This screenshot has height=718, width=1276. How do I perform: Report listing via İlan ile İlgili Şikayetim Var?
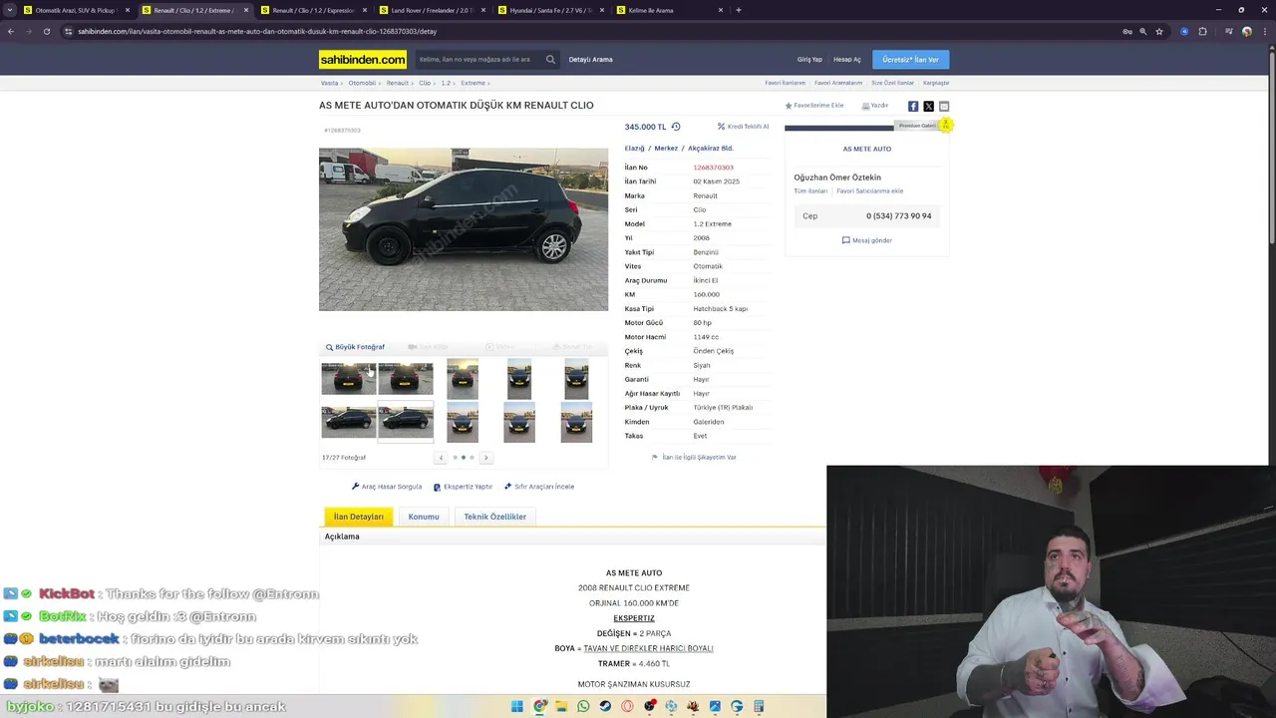point(694,458)
